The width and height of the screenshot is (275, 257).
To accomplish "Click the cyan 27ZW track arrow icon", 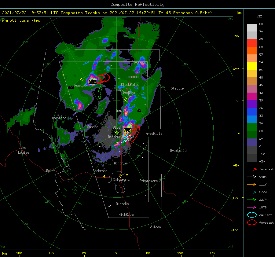I will point(252,192).
